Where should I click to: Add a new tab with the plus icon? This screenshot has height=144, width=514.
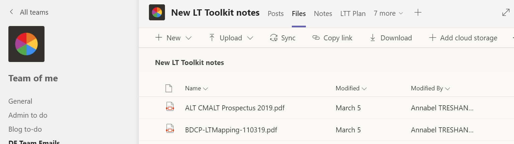click(x=418, y=13)
